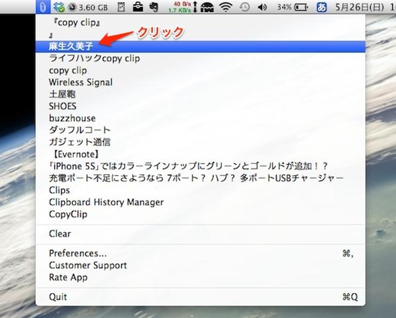Viewport: 396px width, 318px height.
Task: Open the memory monitor showing 3.60 GB
Action: [88, 7]
